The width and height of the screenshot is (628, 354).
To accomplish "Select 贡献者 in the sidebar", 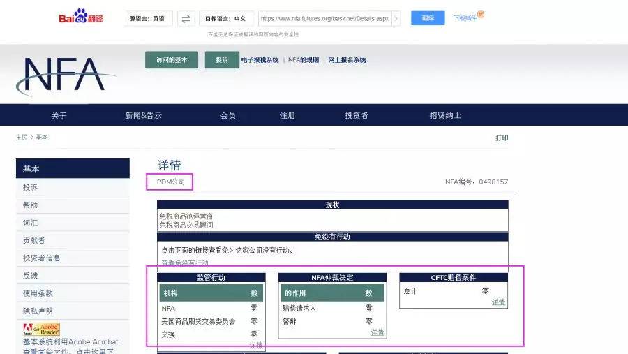I will (x=73, y=240).
